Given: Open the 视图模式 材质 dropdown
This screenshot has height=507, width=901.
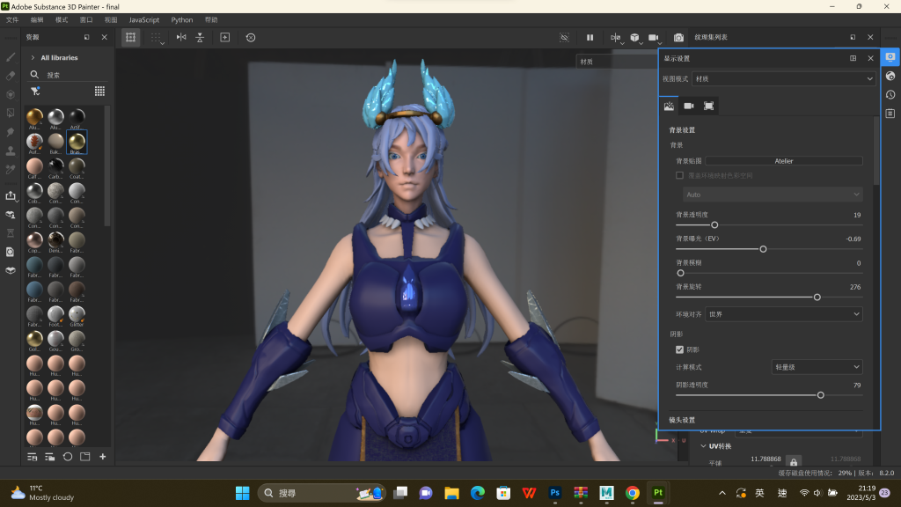Looking at the screenshot, I should click(x=784, y=78).
